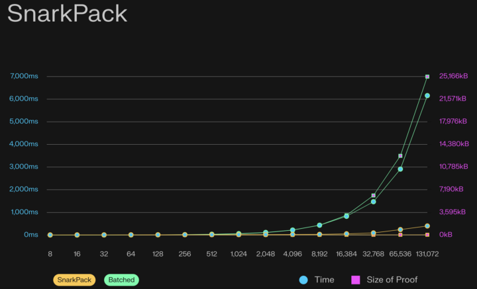Select the 1,000ms axis label

point(25,212)
